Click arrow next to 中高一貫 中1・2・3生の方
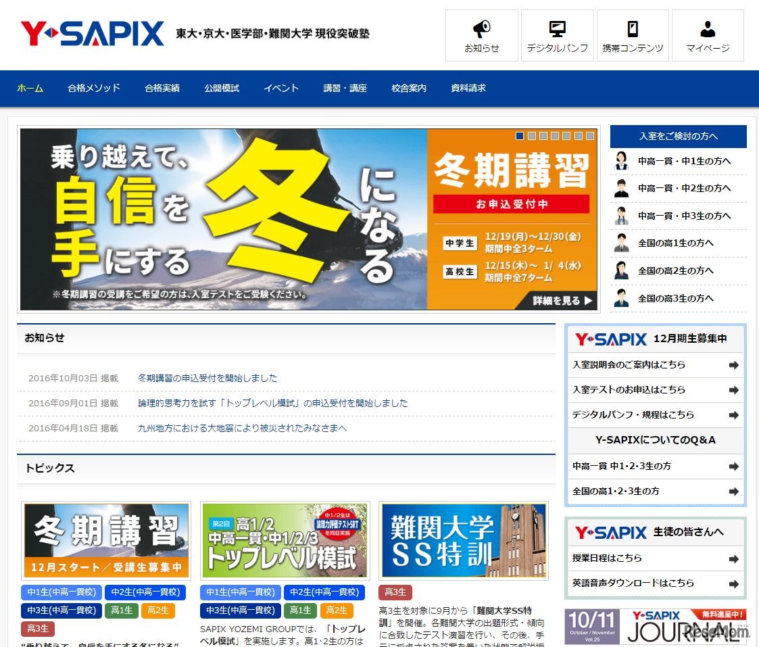759x647 pixels. pos(734,466)
